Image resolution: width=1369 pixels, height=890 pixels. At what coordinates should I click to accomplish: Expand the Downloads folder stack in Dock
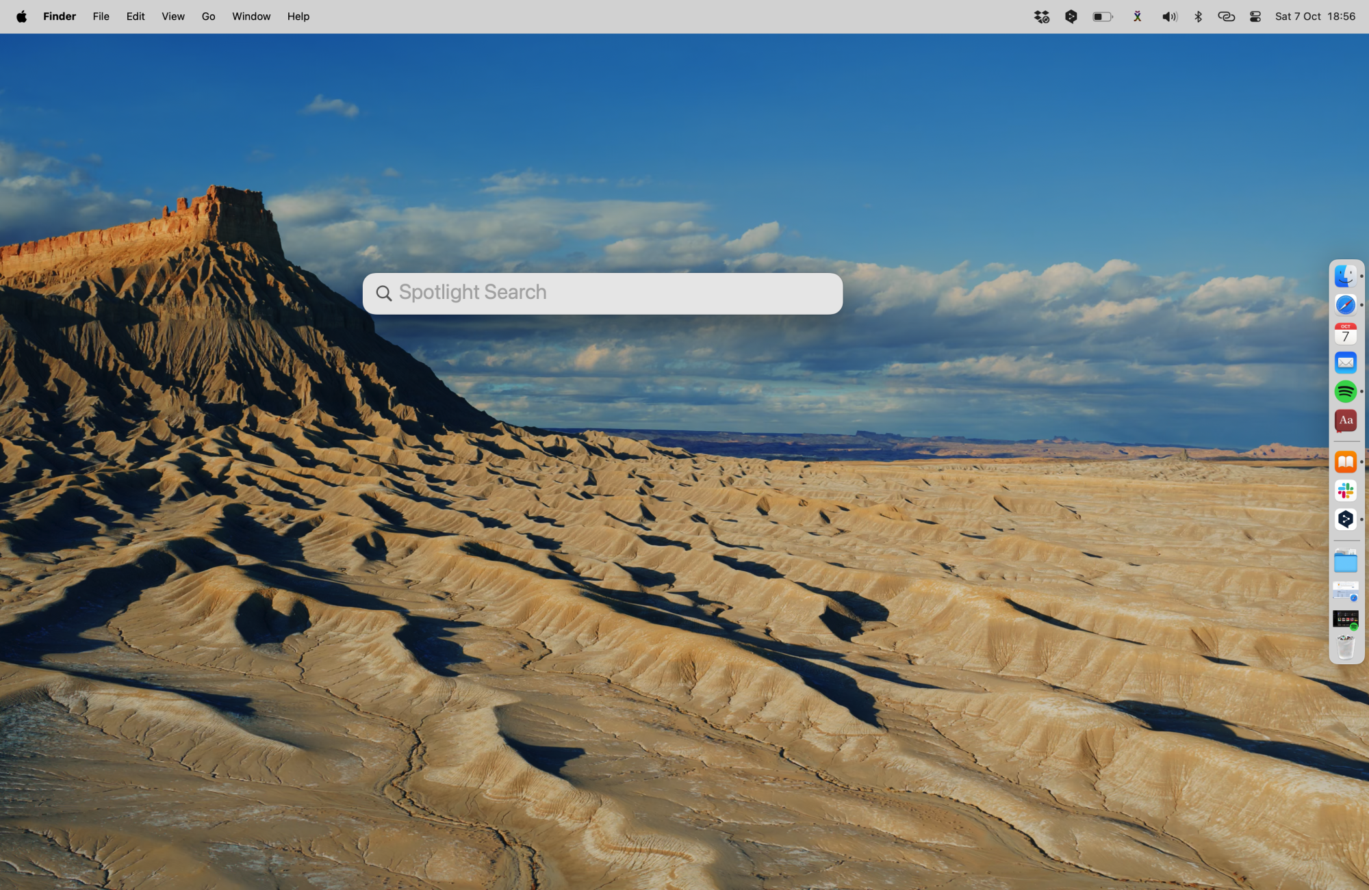[x=1345, y=562]
